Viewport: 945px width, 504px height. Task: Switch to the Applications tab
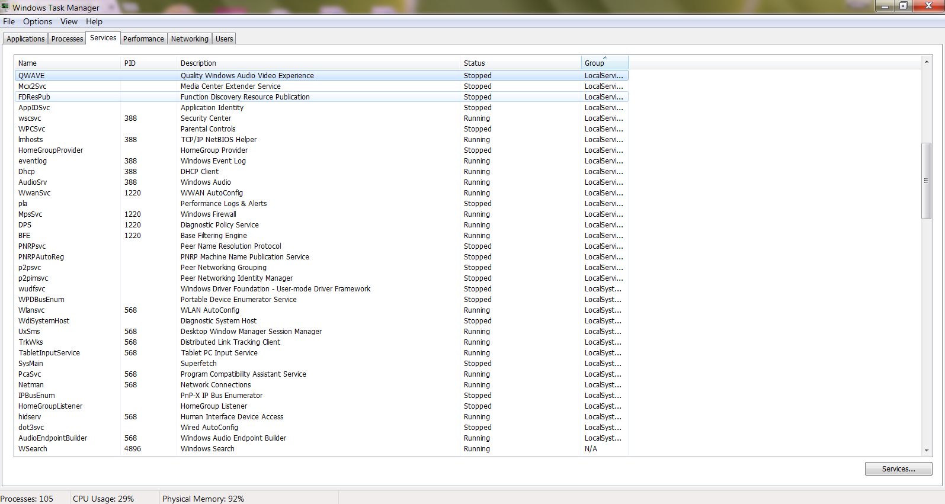click(x=25, y=38)
